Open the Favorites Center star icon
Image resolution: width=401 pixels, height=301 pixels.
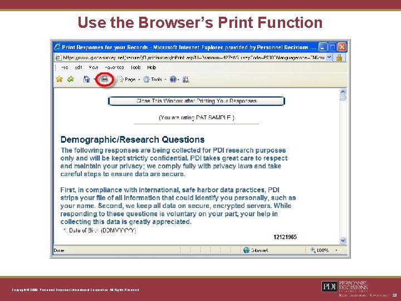click(60, 79)
